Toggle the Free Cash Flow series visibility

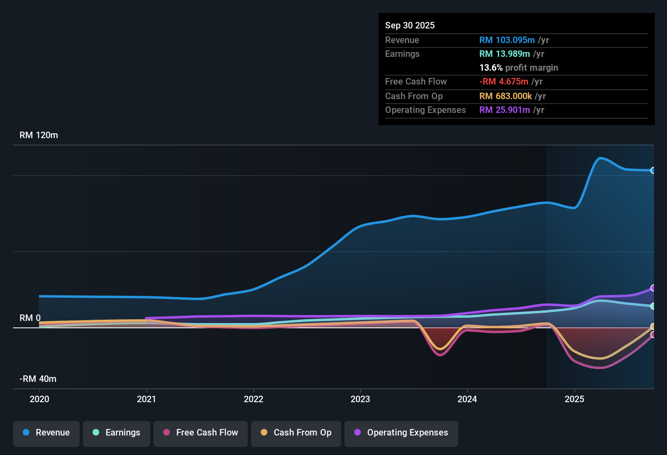[200, 433]
